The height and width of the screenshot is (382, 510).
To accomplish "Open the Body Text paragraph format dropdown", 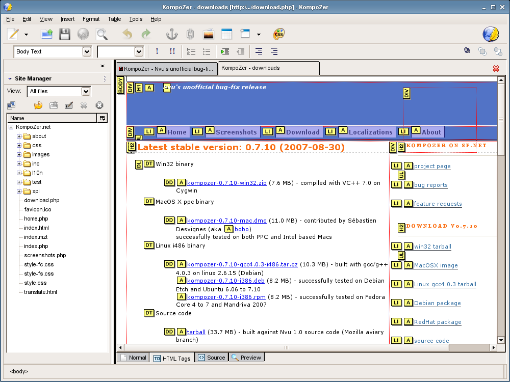I will 86,51.
